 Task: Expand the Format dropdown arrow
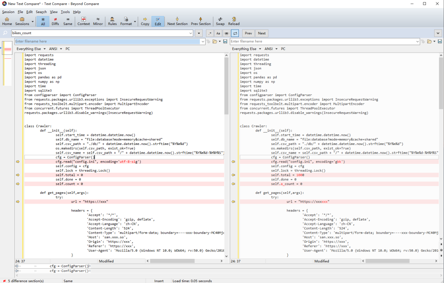click(135, 21)
